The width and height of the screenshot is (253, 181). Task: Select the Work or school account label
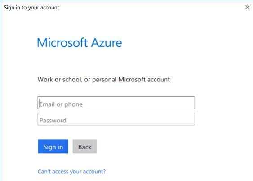[x=104, y=80]
